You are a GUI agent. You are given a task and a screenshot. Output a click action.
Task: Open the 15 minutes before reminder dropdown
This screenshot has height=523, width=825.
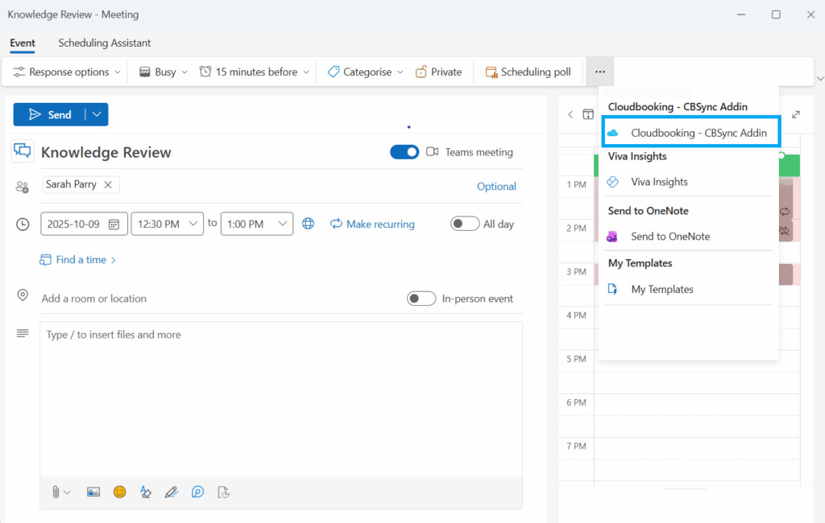pos(254,72)
